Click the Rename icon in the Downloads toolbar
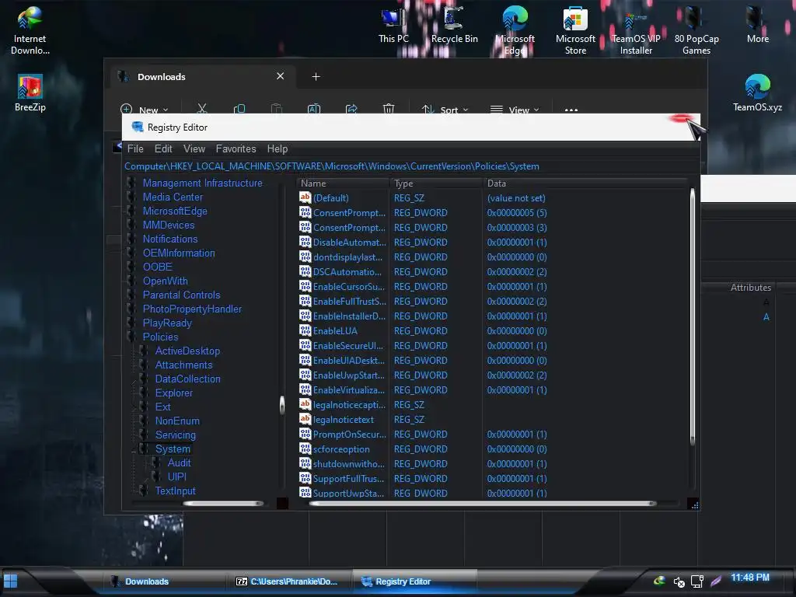 pos(314,109)
